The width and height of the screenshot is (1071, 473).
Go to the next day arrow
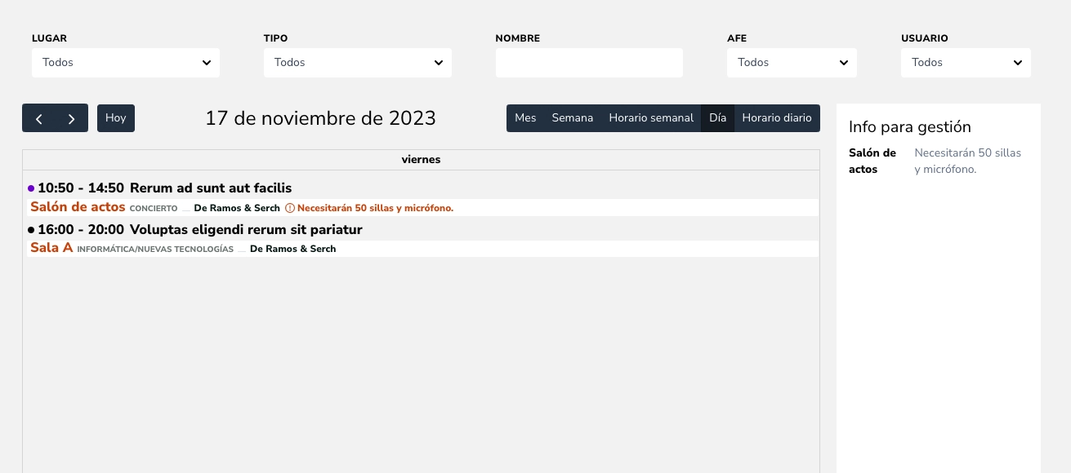pyautogui.click(x=72, y=118)
